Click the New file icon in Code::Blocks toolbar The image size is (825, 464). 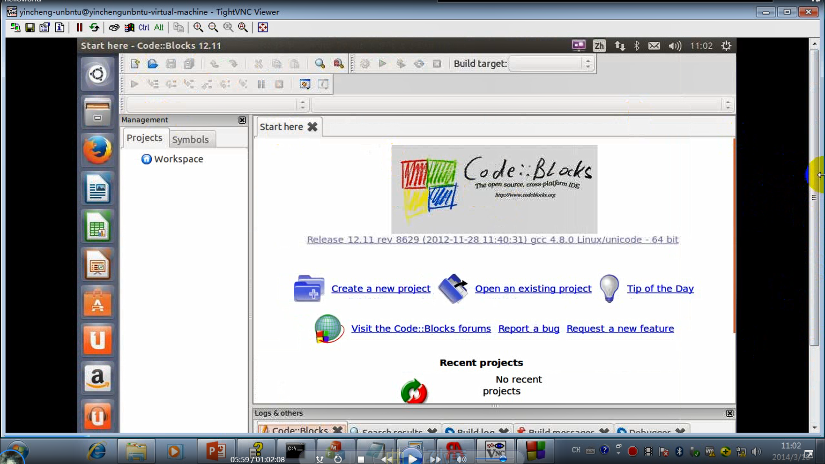135,64
